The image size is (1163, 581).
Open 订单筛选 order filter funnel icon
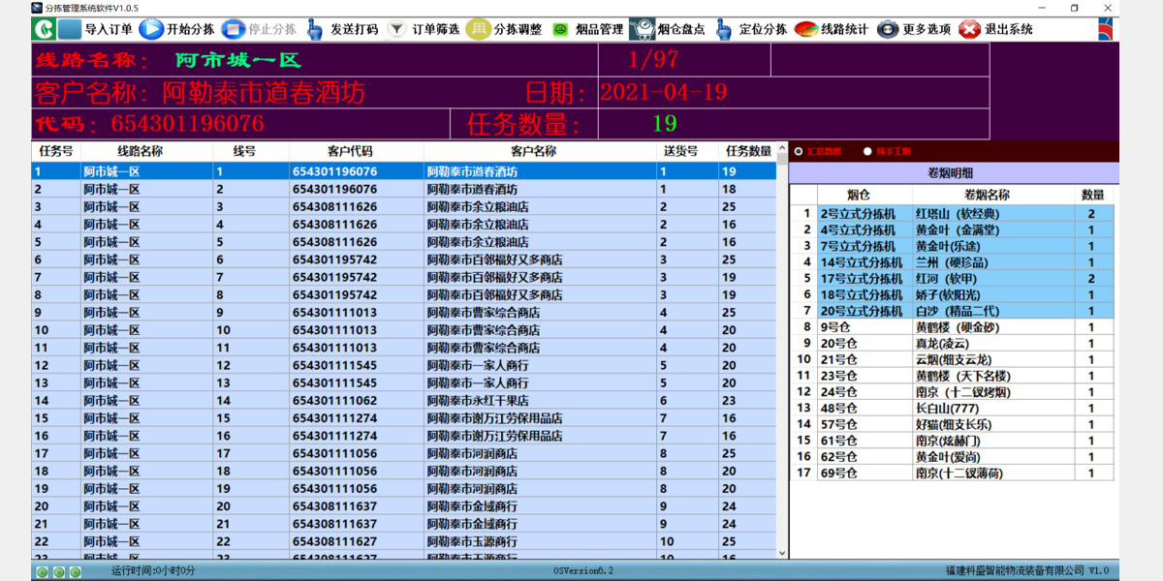(396, 29)
